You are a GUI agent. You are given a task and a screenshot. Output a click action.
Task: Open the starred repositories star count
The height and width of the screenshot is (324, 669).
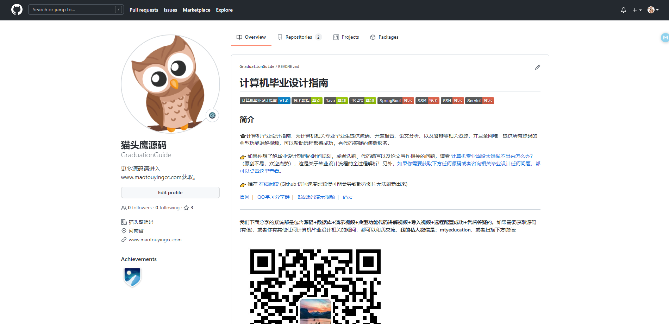pyautogui.click(x=188, y=208)
